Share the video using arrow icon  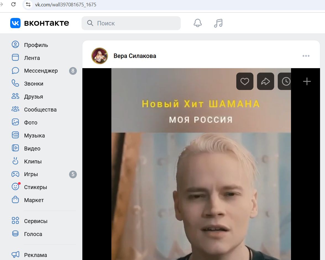click(x=265, y=81)
